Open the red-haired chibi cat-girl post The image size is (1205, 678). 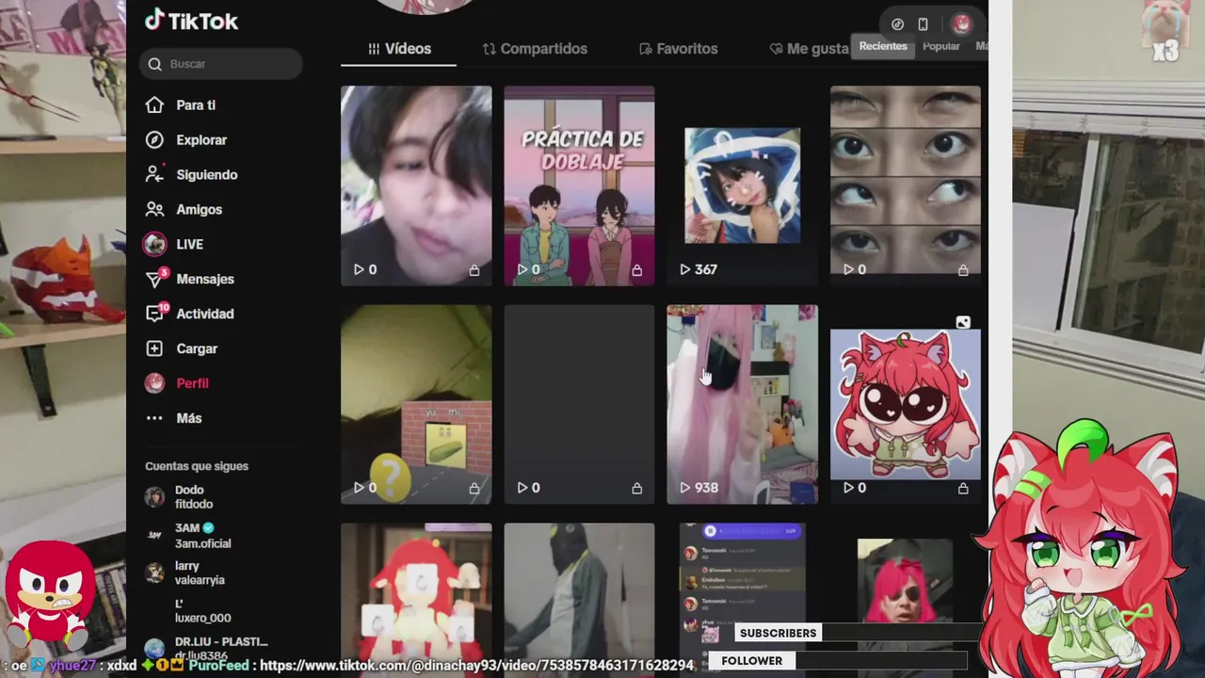point(906,404)
